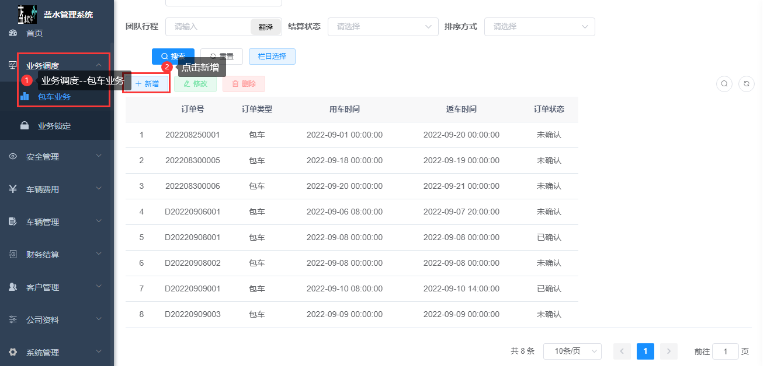Click 已确认 status in row D20220909001
This screenshot has height=366, width=767.
click(x=549, y=289)
